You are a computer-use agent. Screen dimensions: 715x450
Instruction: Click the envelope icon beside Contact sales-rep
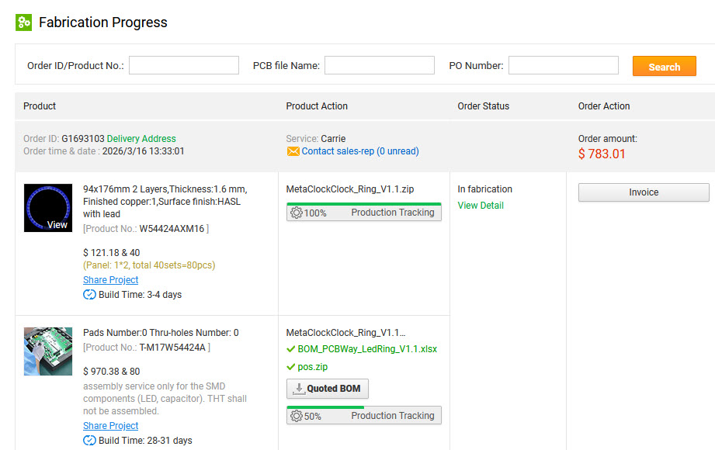[293, 151]
